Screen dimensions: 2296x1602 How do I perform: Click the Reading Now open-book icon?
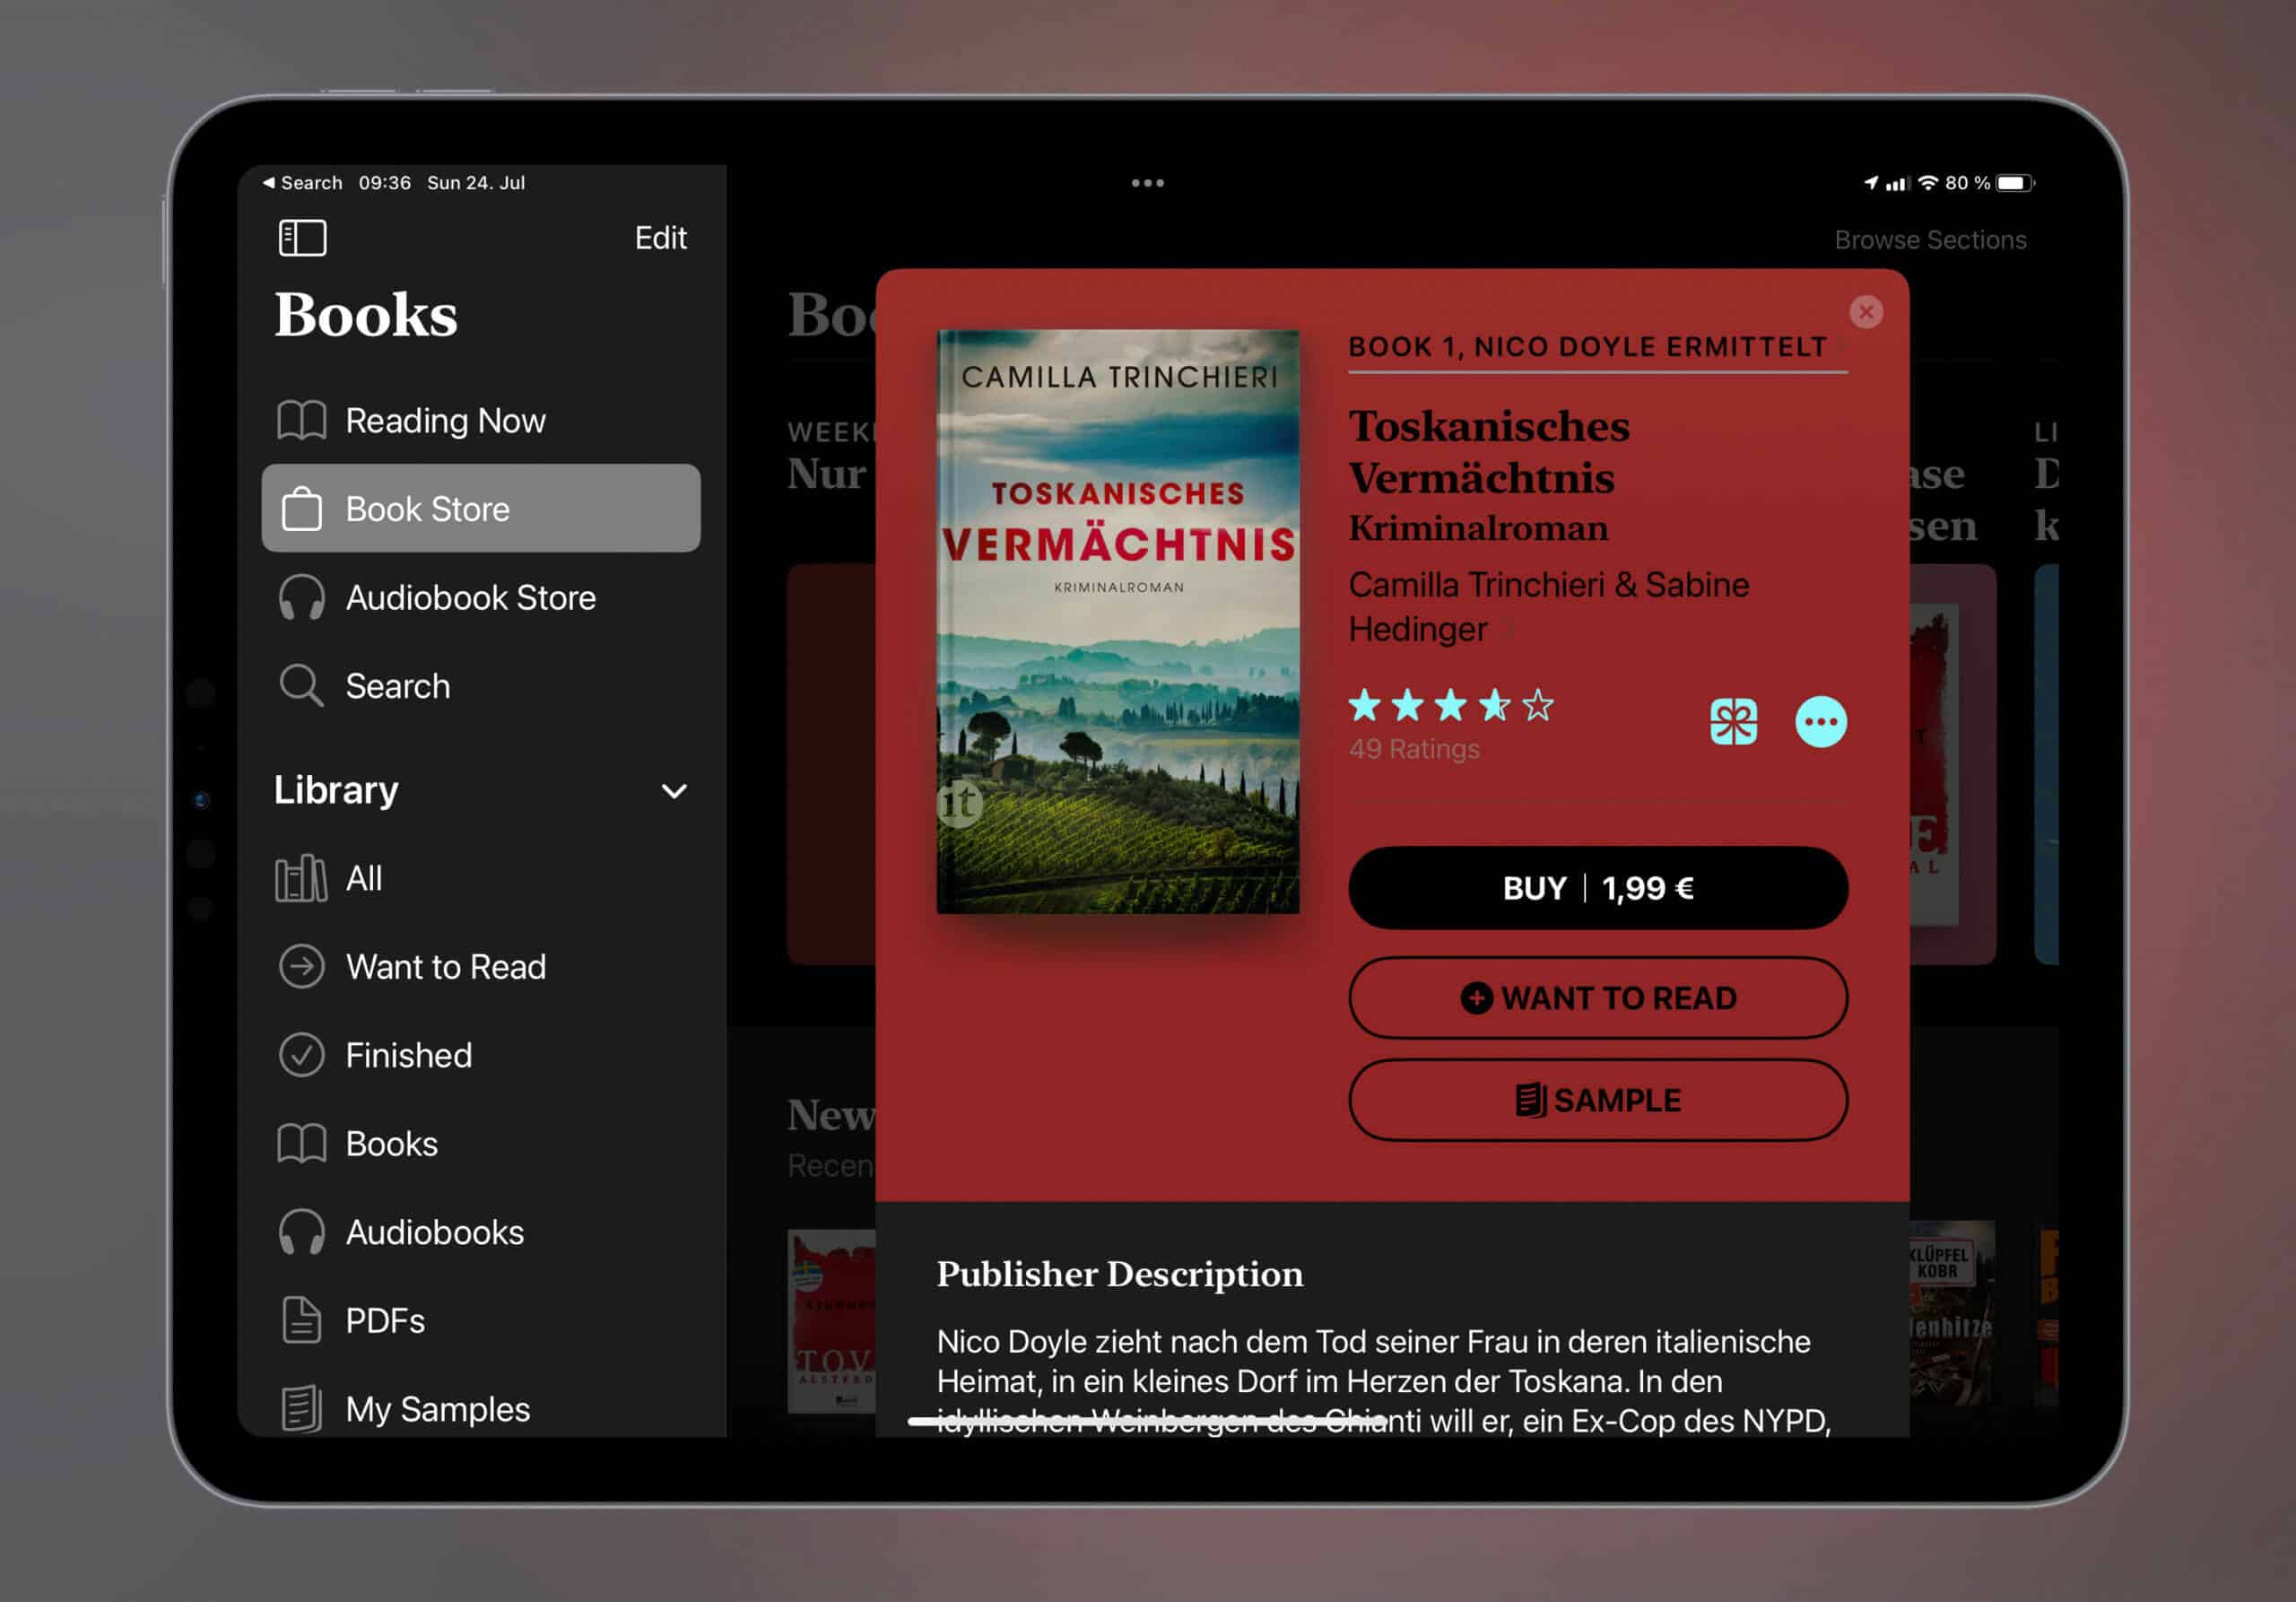click(301, 420)
